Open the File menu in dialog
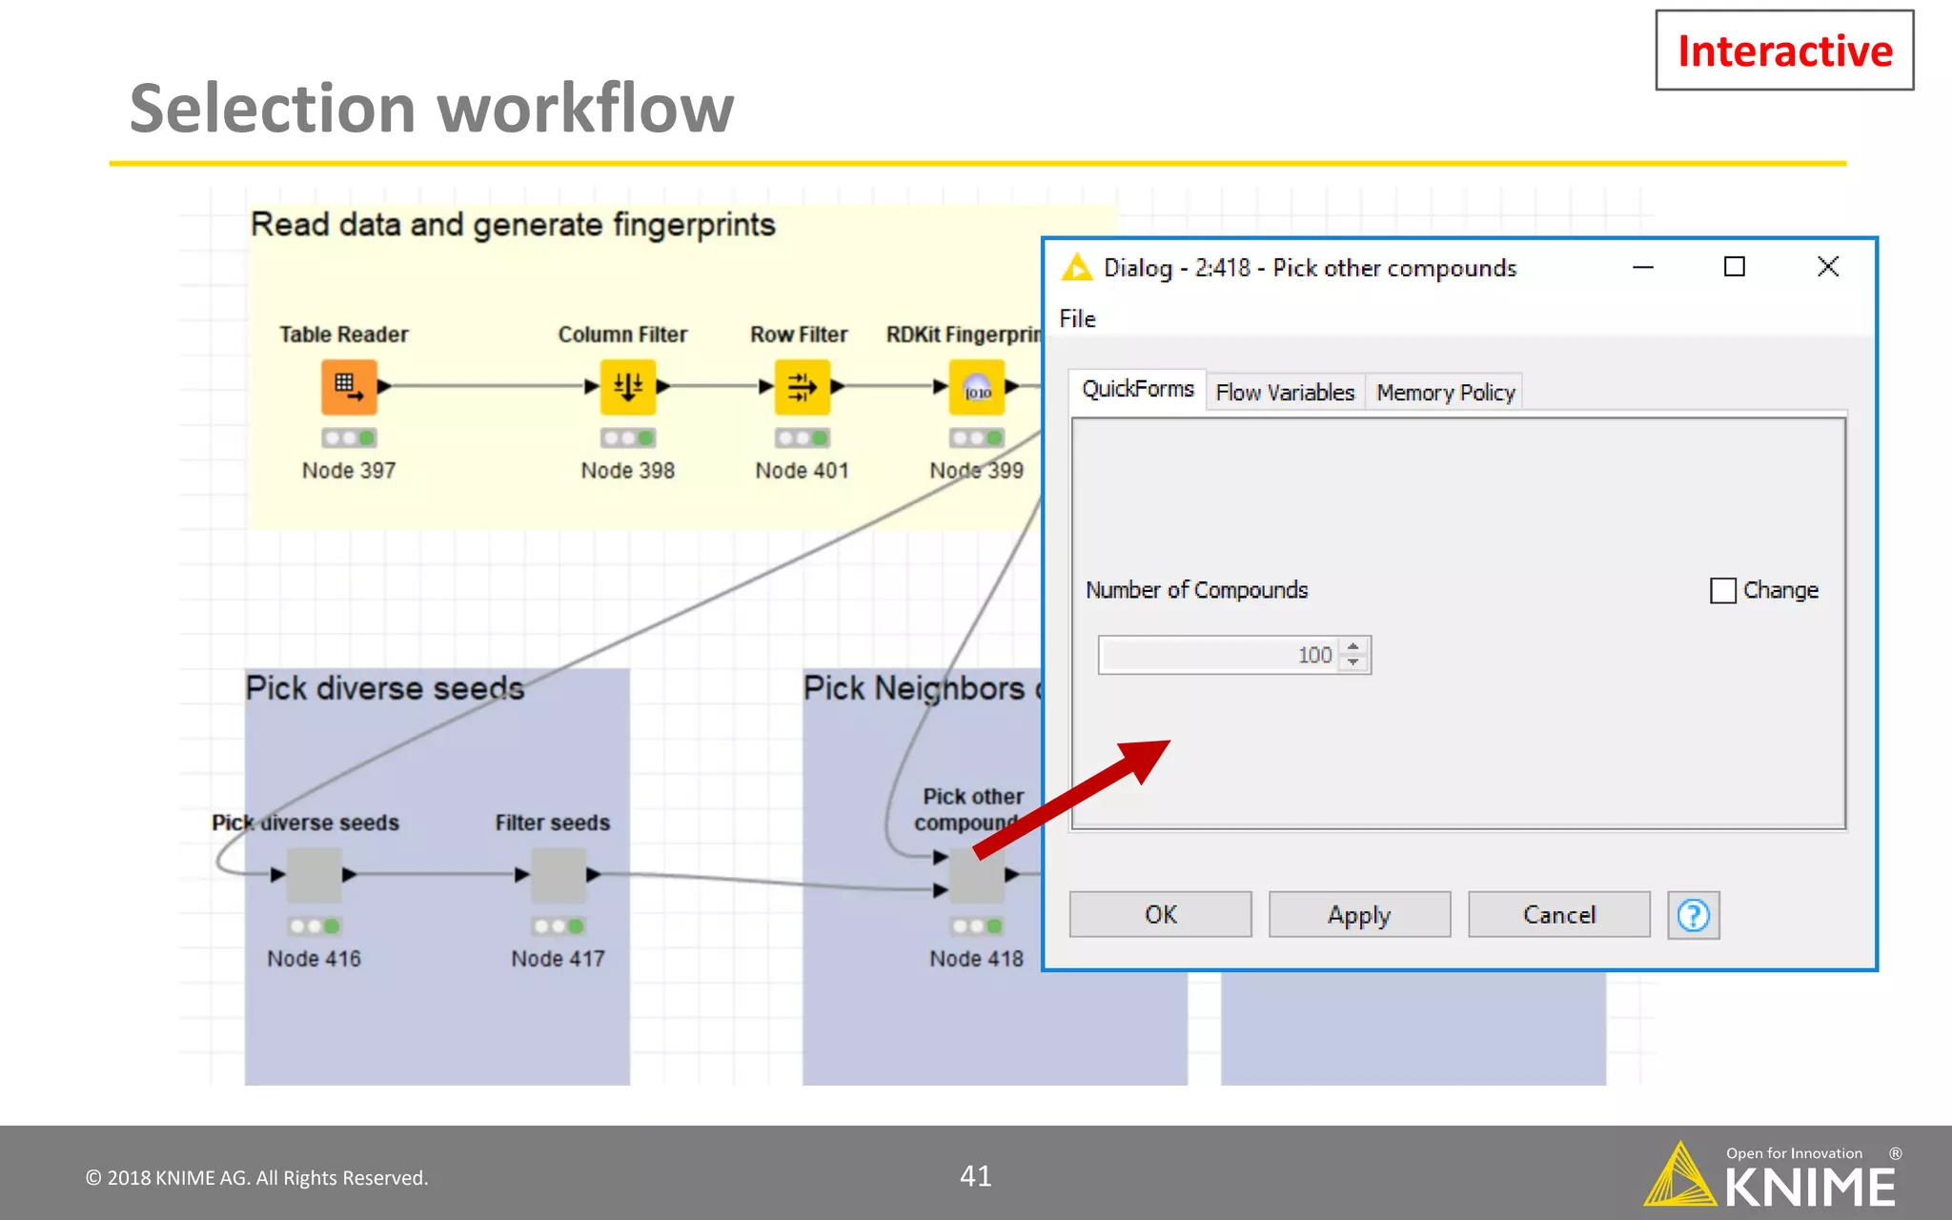The image size is (1952, 1220). pos(1078,319)
